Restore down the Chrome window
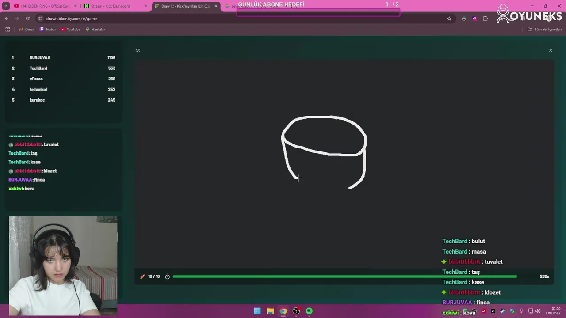The image size is (566, 318). (545, 6)
